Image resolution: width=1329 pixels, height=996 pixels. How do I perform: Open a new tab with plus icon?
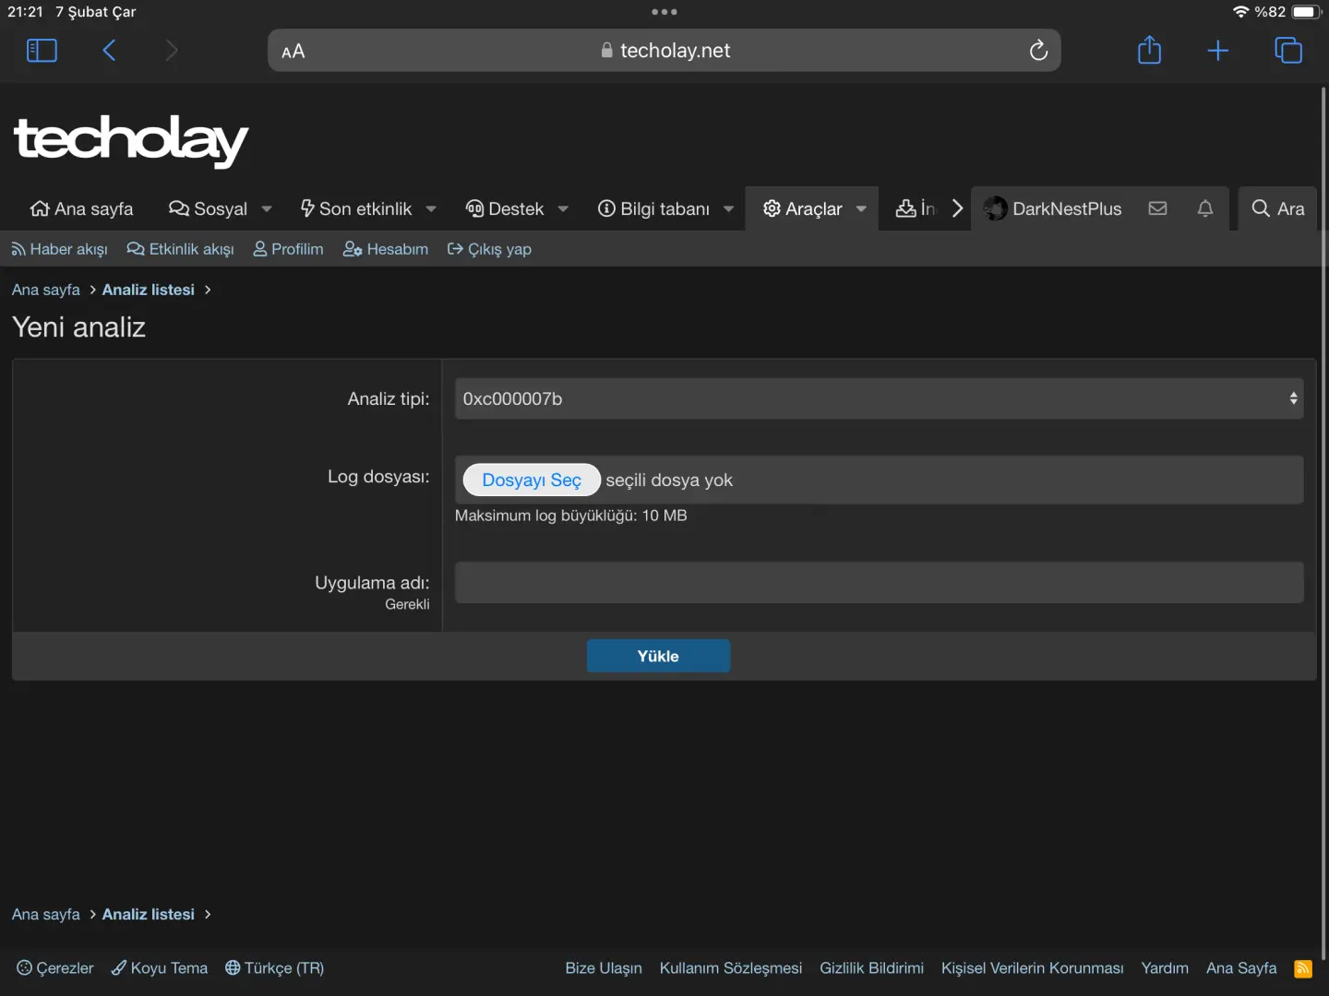(x=1218, y=51)
